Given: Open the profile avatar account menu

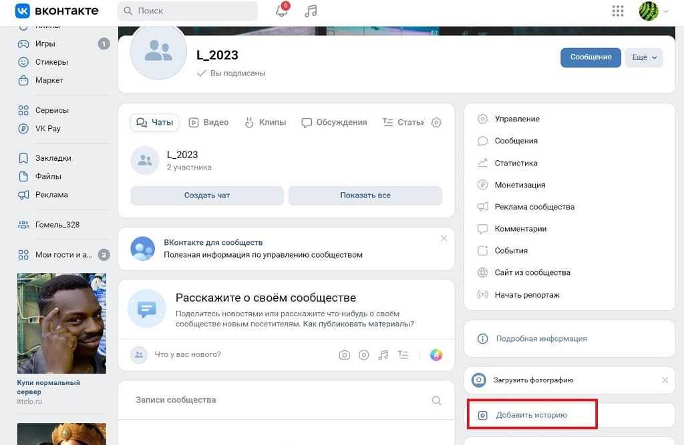Looking at the screenshot, I should click(x=653, y=11).
